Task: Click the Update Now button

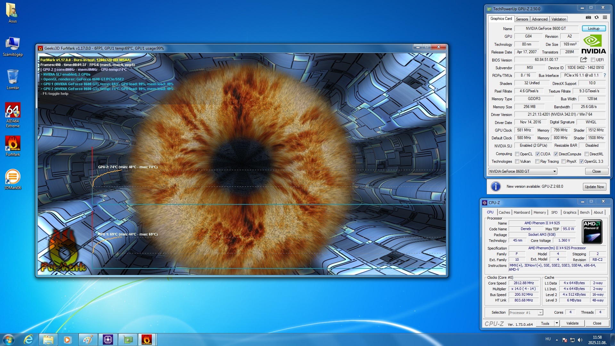Action: coord(594,187)
